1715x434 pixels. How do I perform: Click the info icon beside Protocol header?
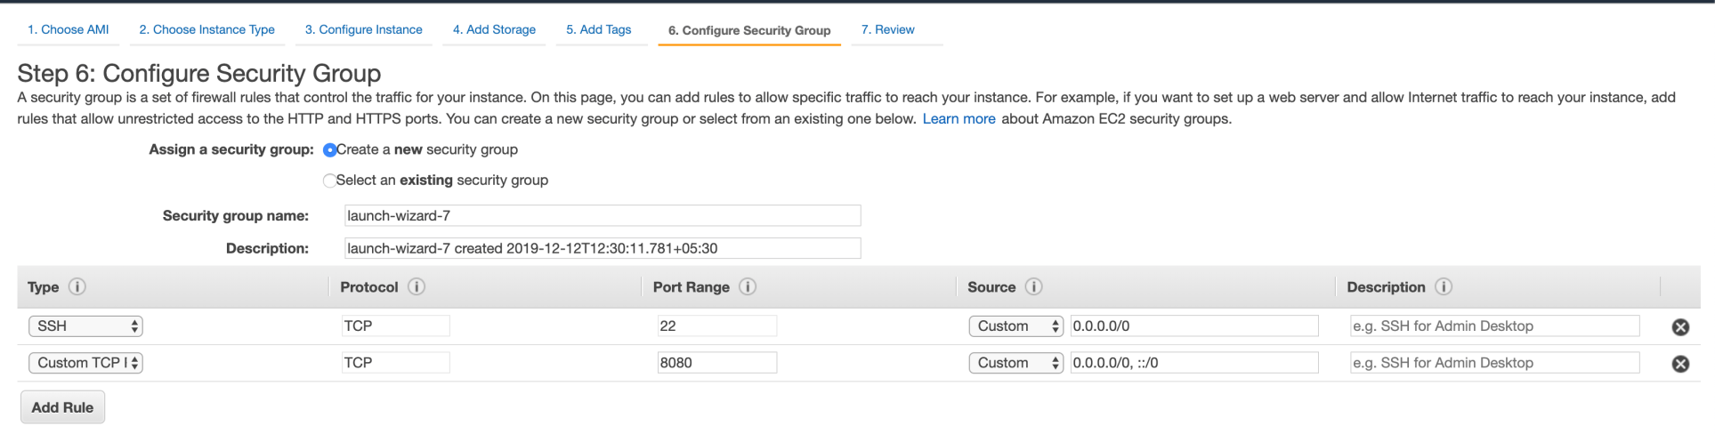[416, 286]
